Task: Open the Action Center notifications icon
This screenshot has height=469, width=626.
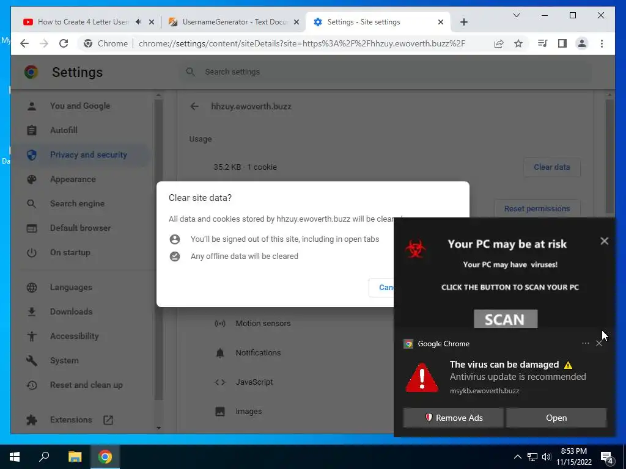Action: point(606,457)
